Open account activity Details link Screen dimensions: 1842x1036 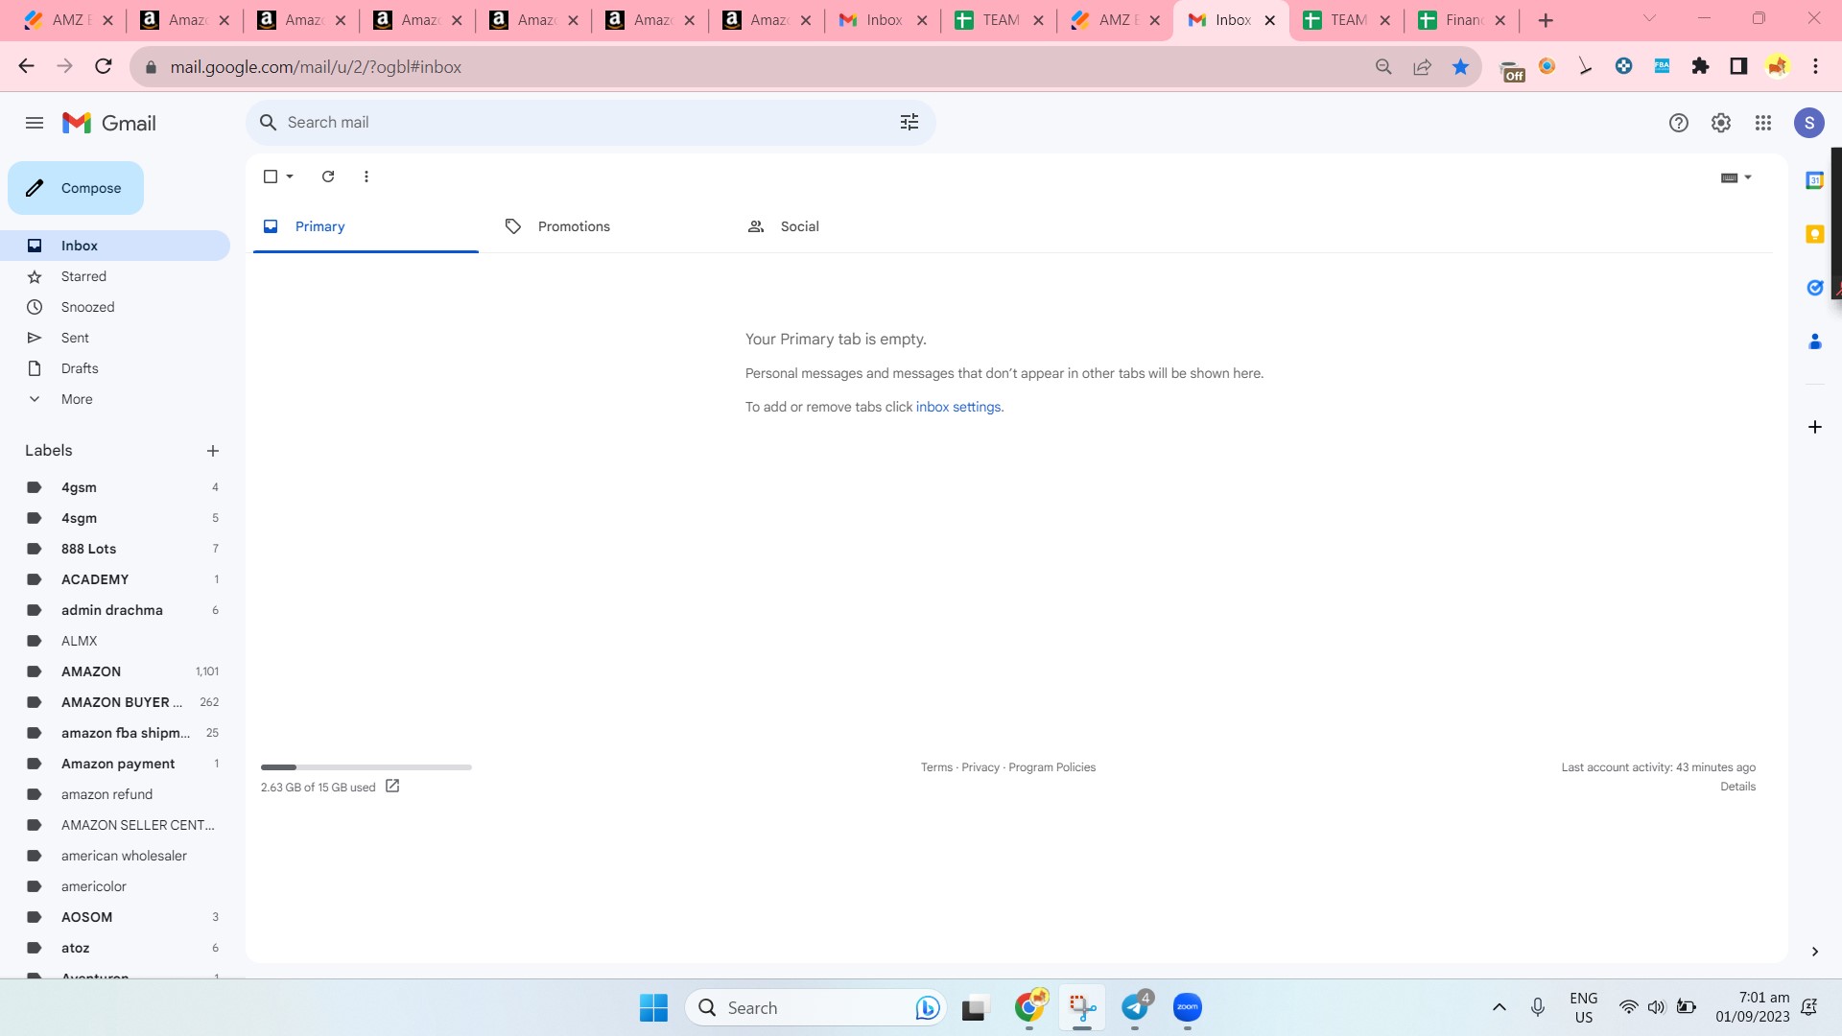point(1737,787)
